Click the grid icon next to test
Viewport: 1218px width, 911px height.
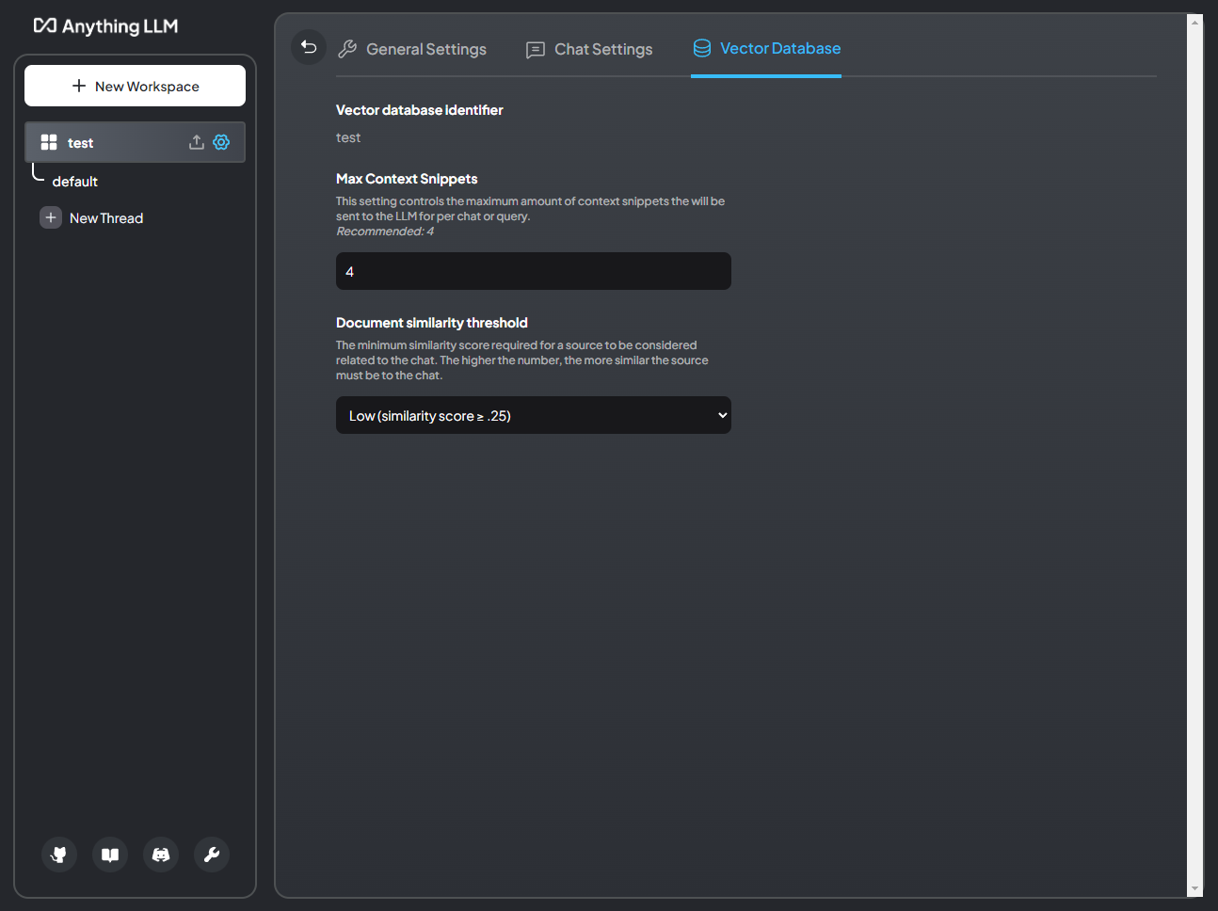click(49, 142)
